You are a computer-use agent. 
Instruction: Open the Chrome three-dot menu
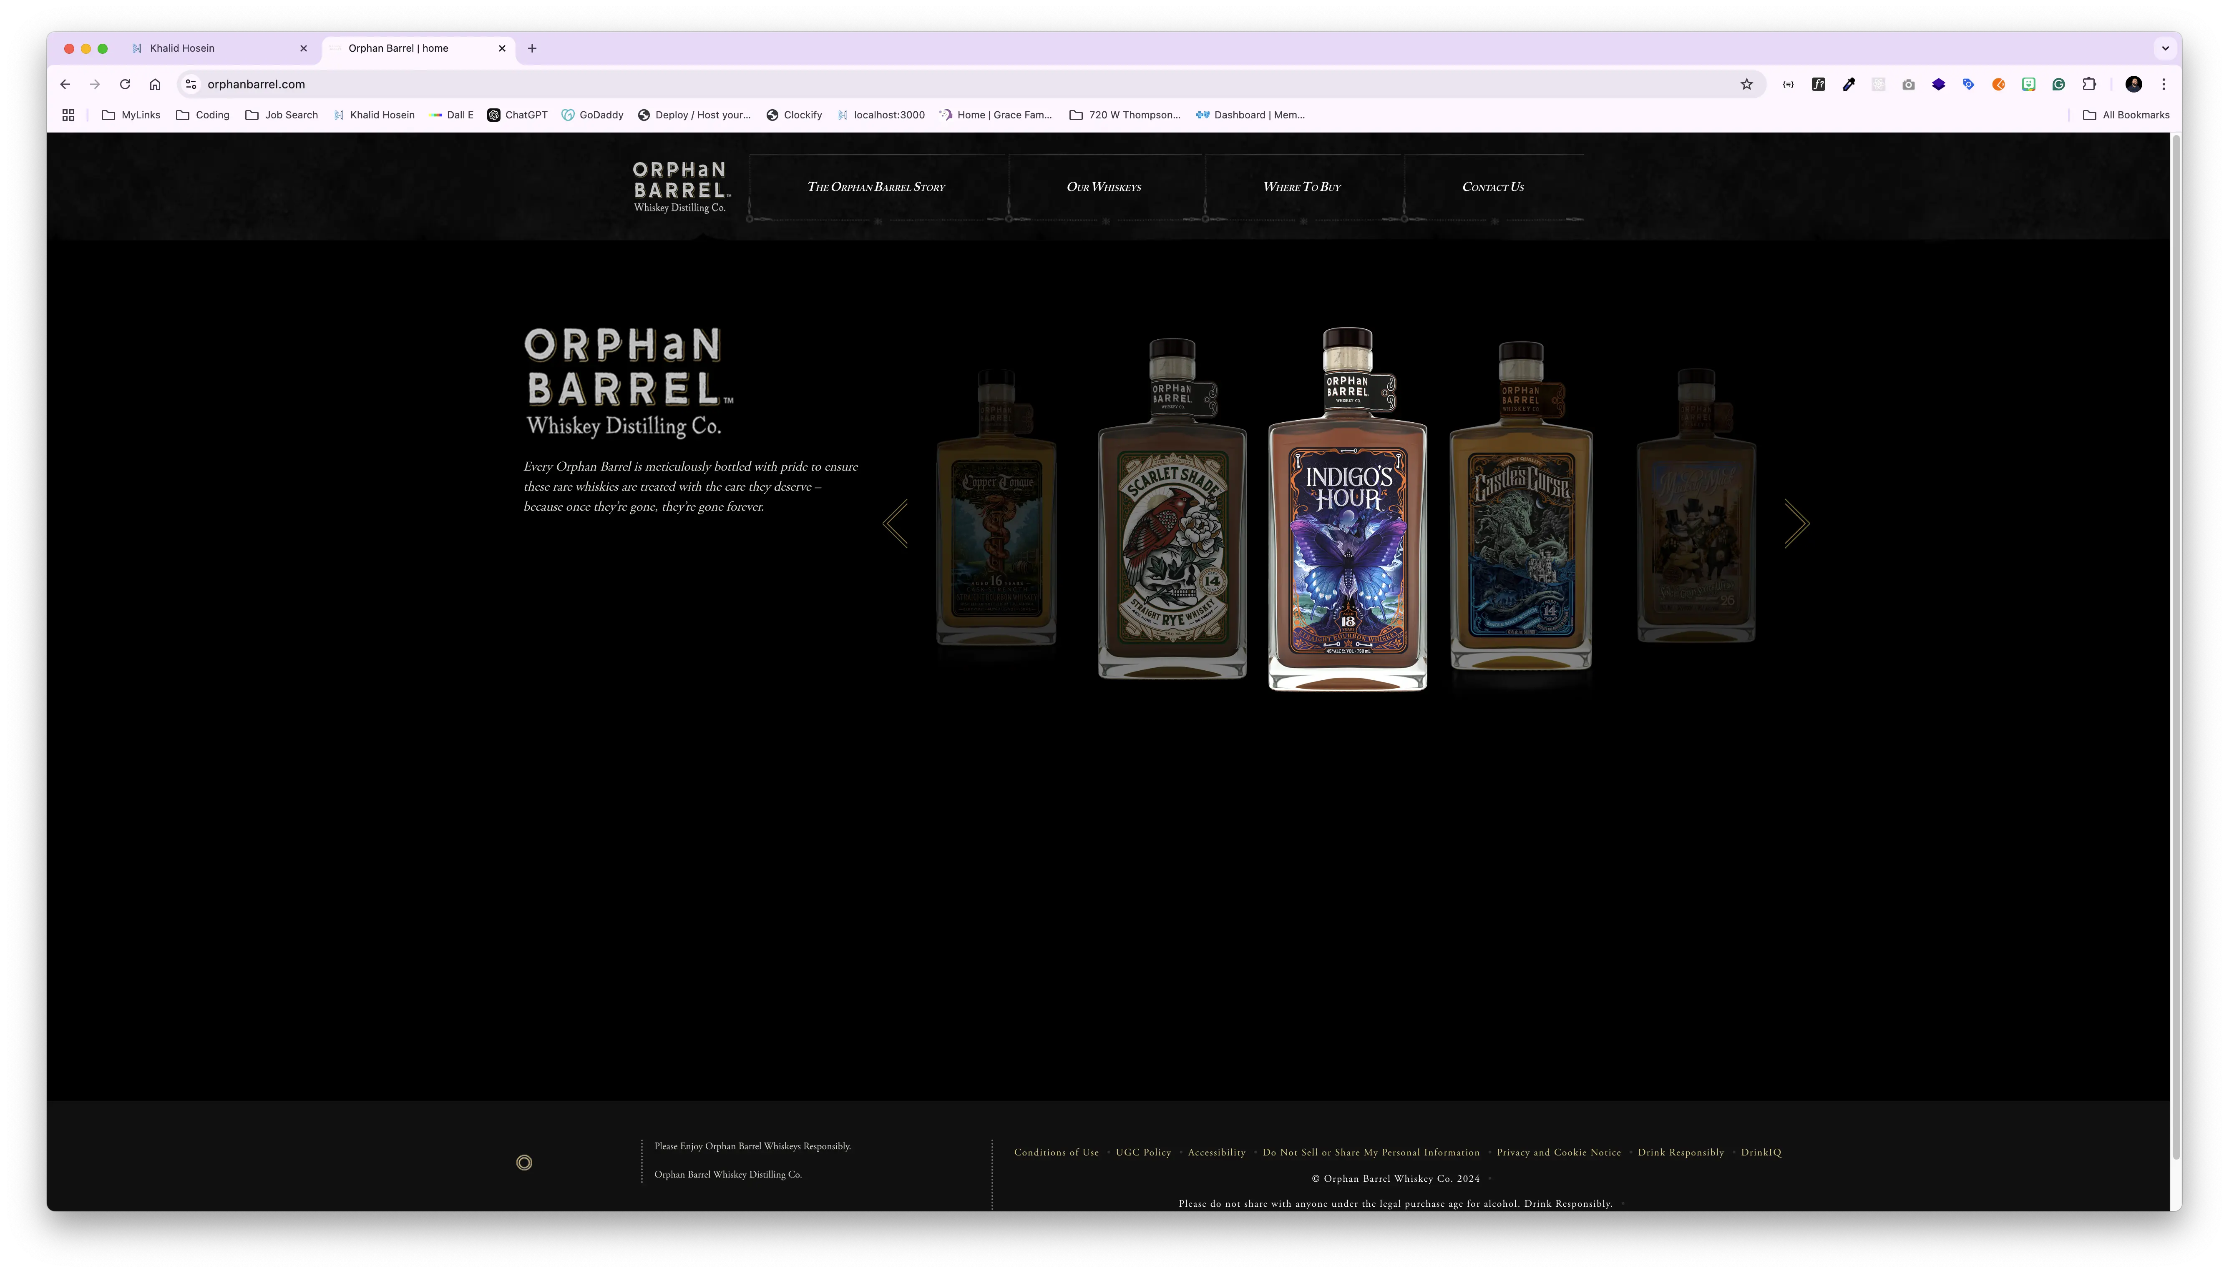(2164, 84)
